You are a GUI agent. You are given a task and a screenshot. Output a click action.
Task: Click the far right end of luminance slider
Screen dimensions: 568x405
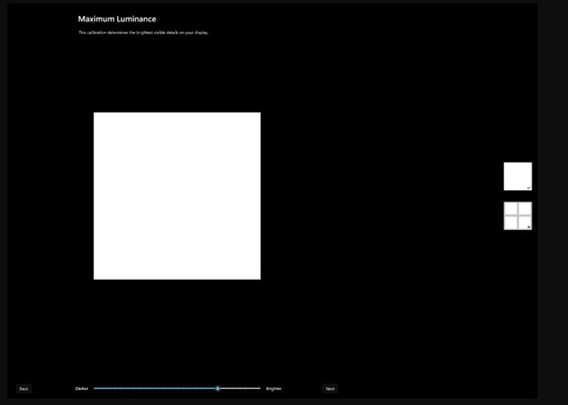[259, 388]
